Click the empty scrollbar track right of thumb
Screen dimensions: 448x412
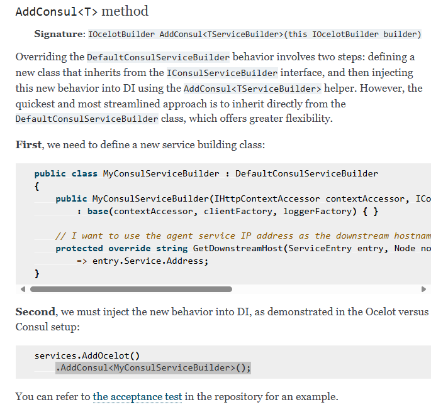(x=327, y=289)
